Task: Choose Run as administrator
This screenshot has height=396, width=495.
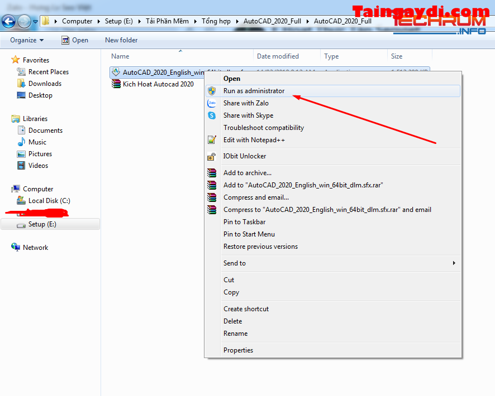Action: point(333,91)
